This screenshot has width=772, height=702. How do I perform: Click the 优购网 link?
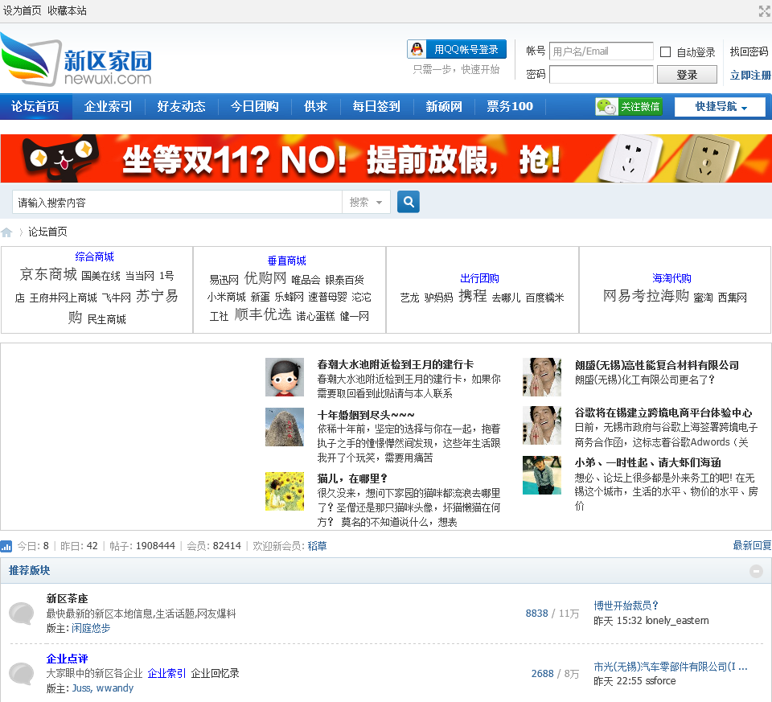(265, 278)
